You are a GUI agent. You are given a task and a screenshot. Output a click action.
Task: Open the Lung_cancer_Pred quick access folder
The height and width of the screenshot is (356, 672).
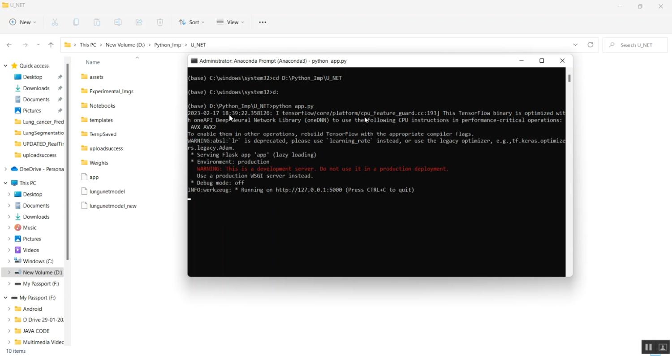point(39,122)
